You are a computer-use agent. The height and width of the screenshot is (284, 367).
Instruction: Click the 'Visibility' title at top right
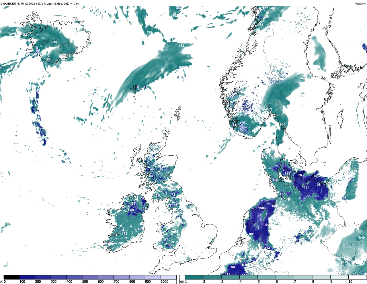click(x=360, y=4)
